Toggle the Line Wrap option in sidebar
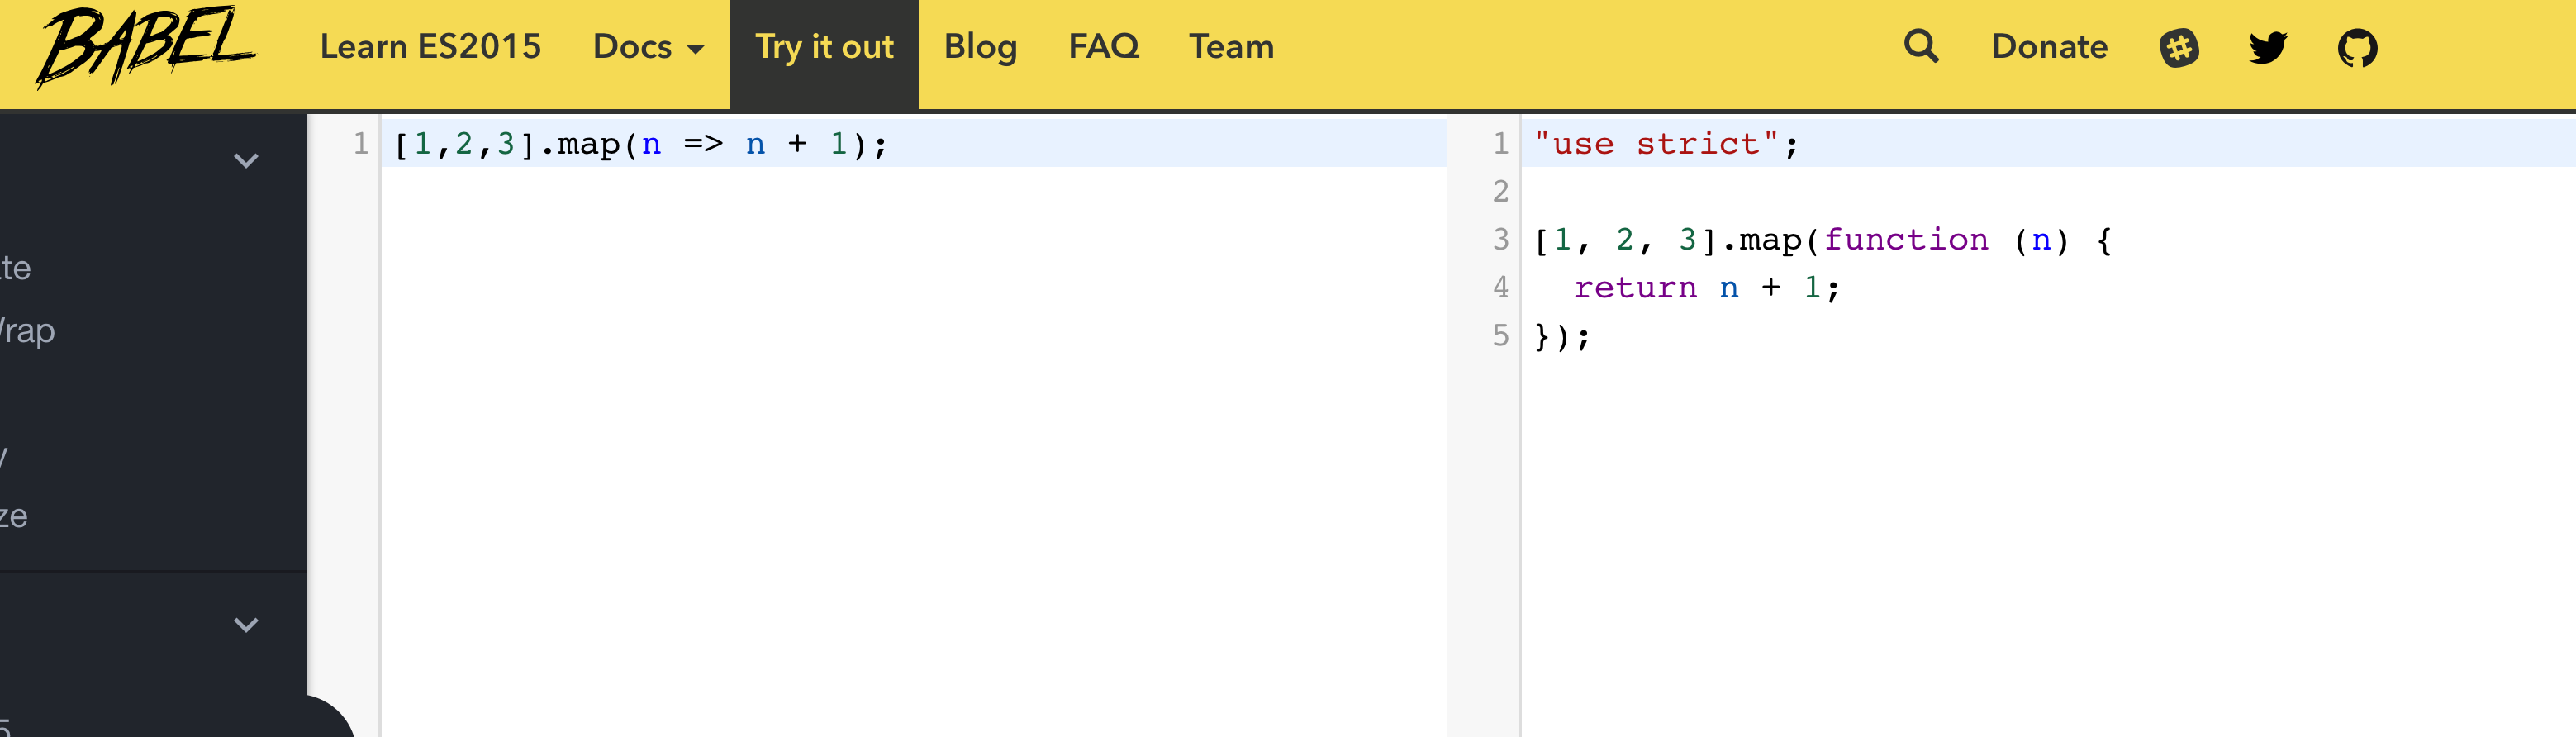Screen dimensions: 2576x737 [x=27, y=331]
